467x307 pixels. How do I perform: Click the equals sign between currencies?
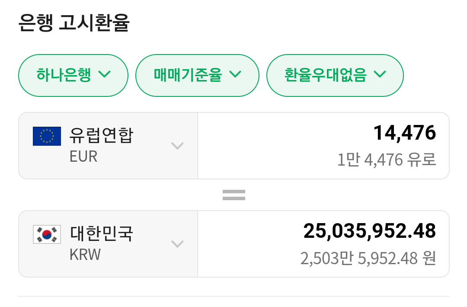[234, 195]
